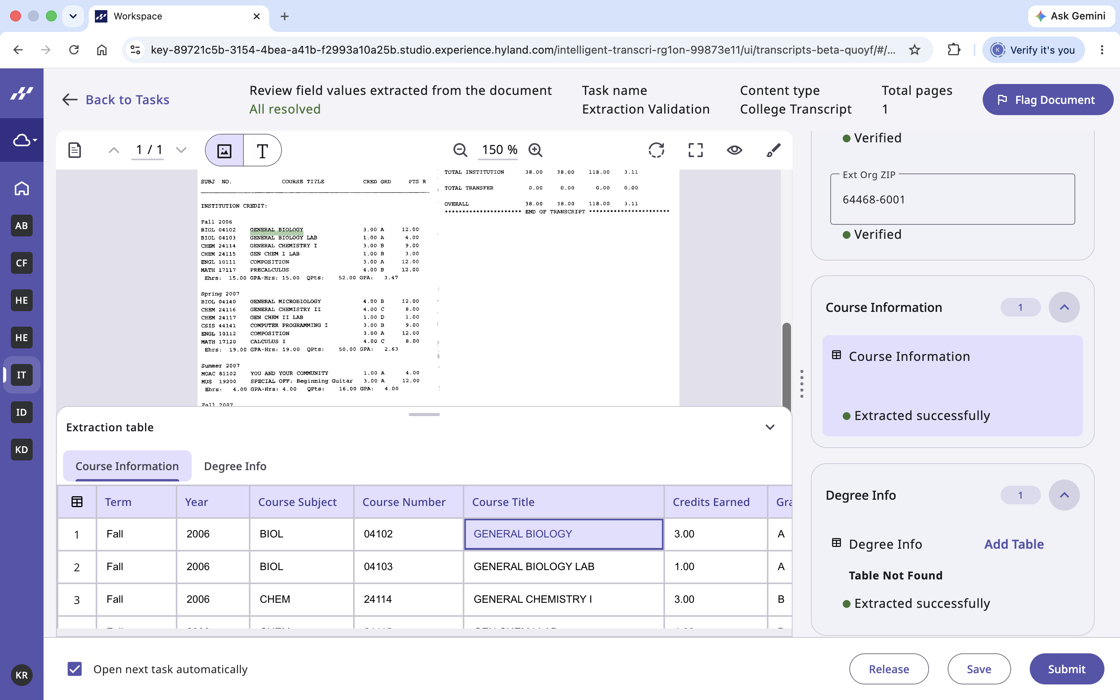Select the brush highlight tool

pos(773,150)
